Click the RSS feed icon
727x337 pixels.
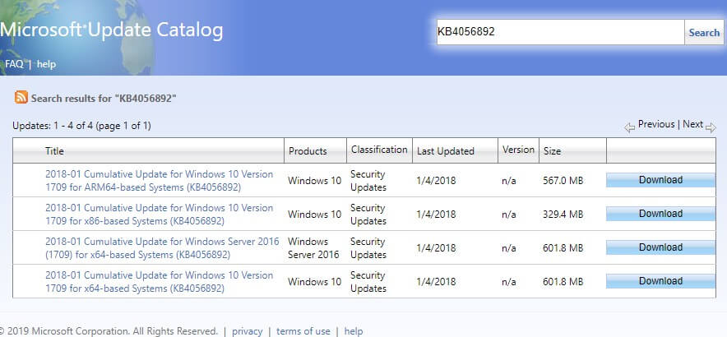(21, 97)
